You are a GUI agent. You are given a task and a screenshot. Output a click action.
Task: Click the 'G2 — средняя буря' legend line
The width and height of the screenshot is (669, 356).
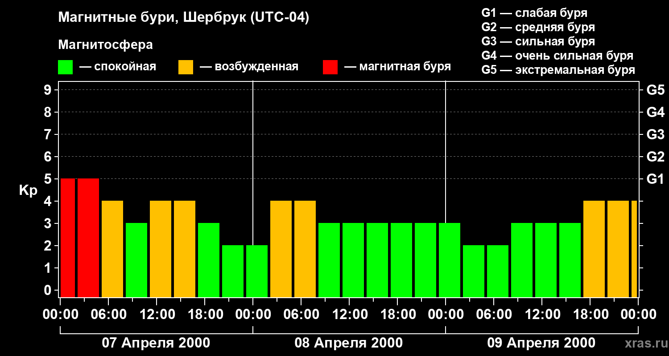tap(538, 27)
